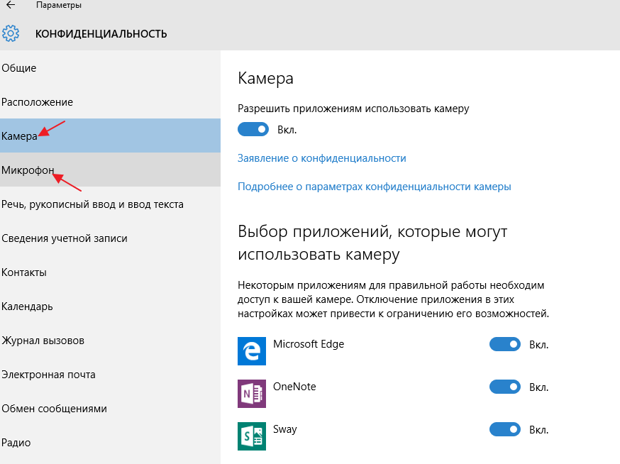Open the Календарь privacy section
Screen dimensions: 620x464
[27, 306]
